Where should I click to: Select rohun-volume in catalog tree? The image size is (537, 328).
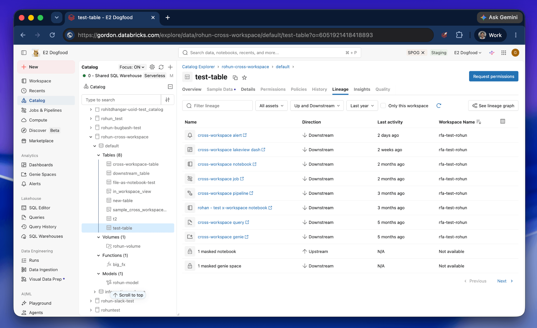(127, 246)
